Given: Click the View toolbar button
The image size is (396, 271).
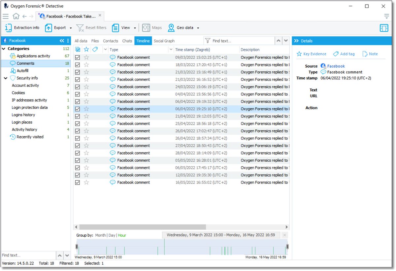Looking at the screenshot, I should 121,28.
